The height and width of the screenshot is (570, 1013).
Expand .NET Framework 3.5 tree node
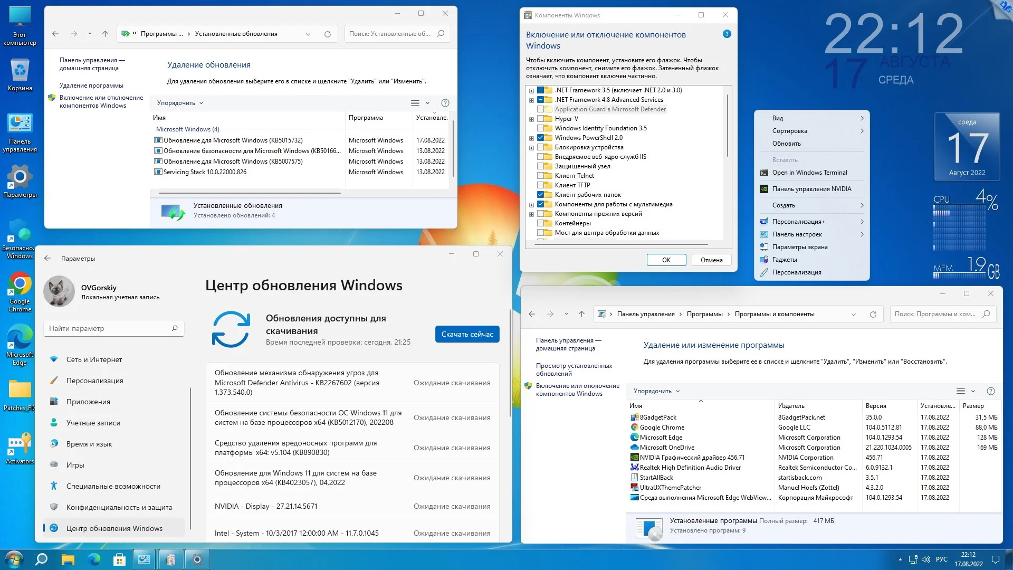pos(531,91)
